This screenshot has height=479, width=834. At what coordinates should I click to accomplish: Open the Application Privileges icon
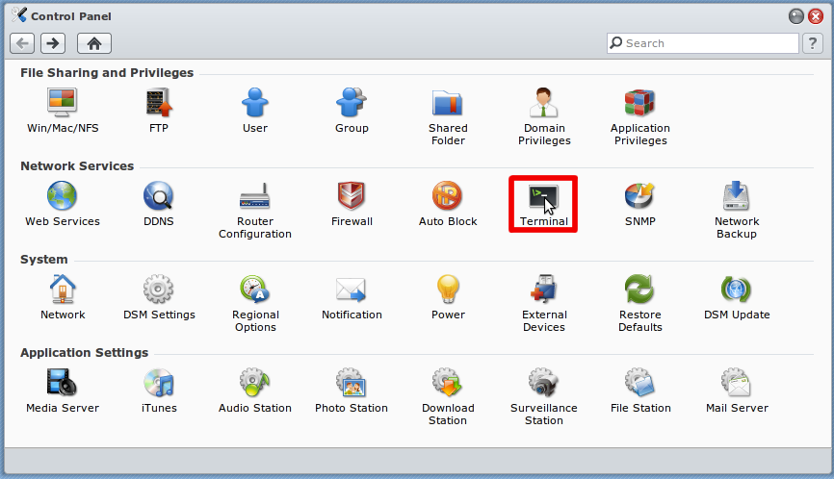pyautogui.click(x=640, y=104)
